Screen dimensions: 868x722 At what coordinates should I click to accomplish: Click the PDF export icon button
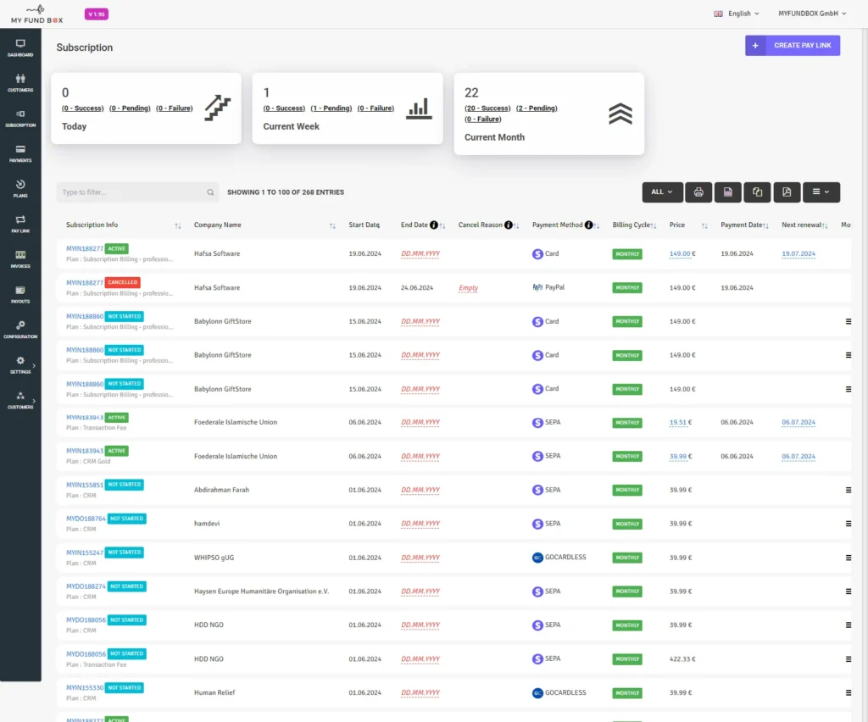[787, 192]
